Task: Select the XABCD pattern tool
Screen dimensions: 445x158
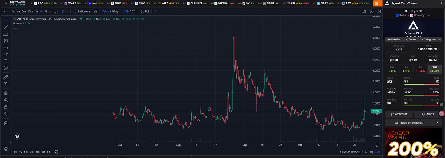Action: point(6,40)
